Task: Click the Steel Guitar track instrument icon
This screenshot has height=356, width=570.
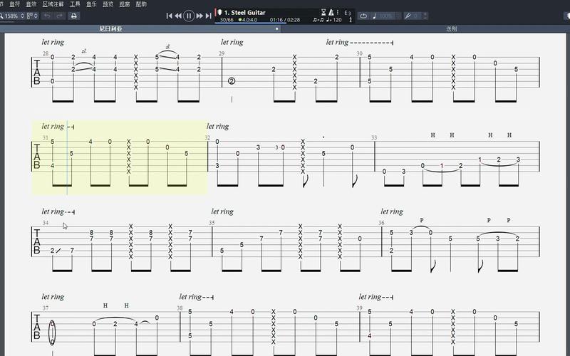Action: 219,12
